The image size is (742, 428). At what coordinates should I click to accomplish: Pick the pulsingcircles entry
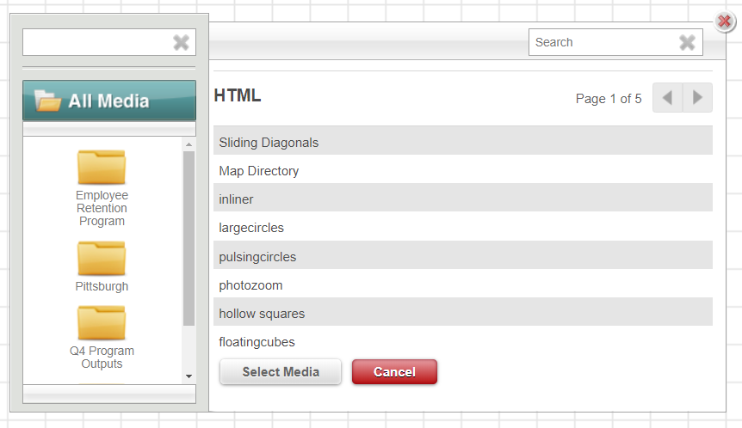click(463, 255)
